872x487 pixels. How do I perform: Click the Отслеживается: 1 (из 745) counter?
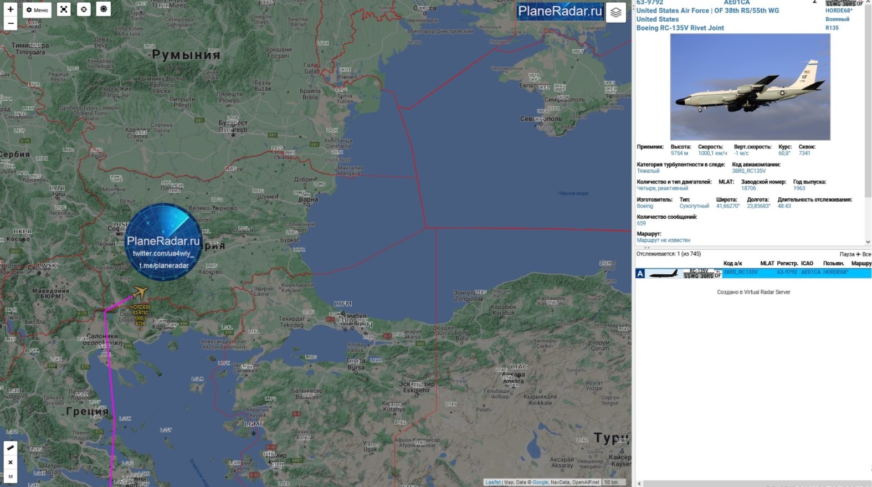(x=669, y=254)
